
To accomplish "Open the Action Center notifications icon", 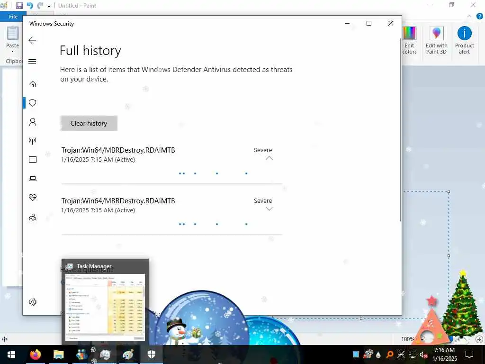I will (x=469, y=355).
